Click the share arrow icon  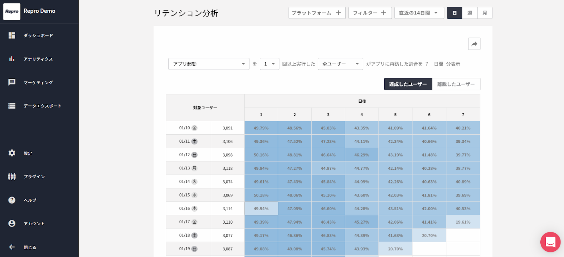pyautogui.click(x=474, y=44)
